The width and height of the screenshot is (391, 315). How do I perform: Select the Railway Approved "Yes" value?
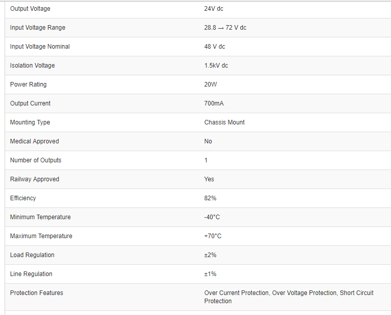click(209, 179)
